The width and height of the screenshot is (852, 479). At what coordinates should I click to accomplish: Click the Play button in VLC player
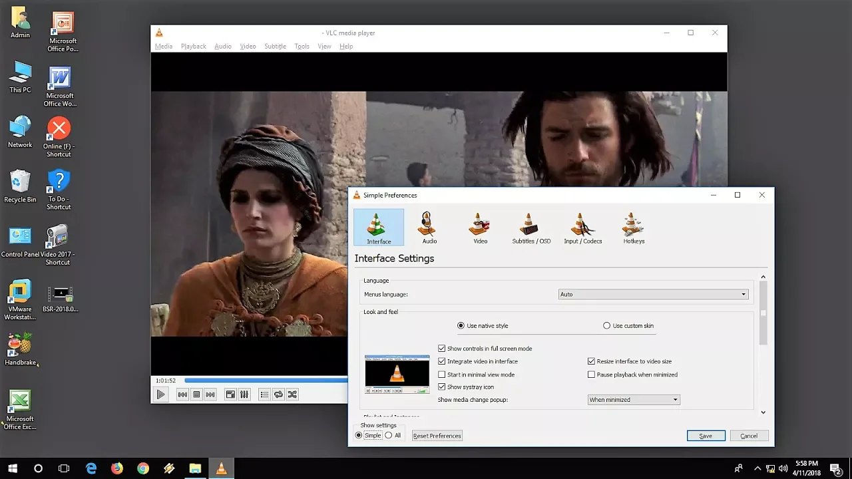pyautogui.click(x=160, y=395)
